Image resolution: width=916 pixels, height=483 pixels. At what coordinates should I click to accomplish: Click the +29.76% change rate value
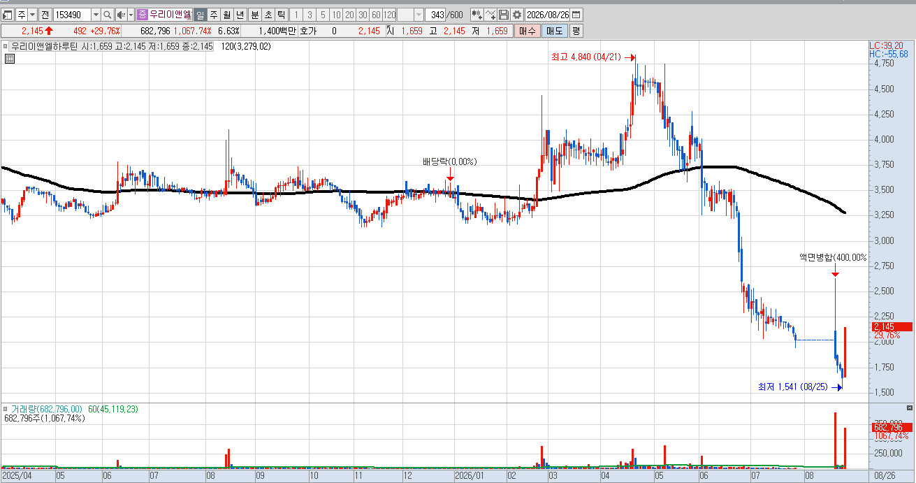pos(107,31)
